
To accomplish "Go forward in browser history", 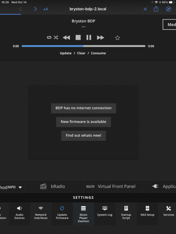I will (x=35, y=9).
